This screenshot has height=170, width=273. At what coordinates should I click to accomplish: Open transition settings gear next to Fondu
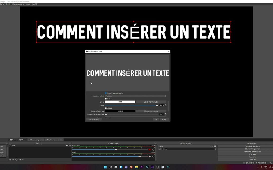215,146
